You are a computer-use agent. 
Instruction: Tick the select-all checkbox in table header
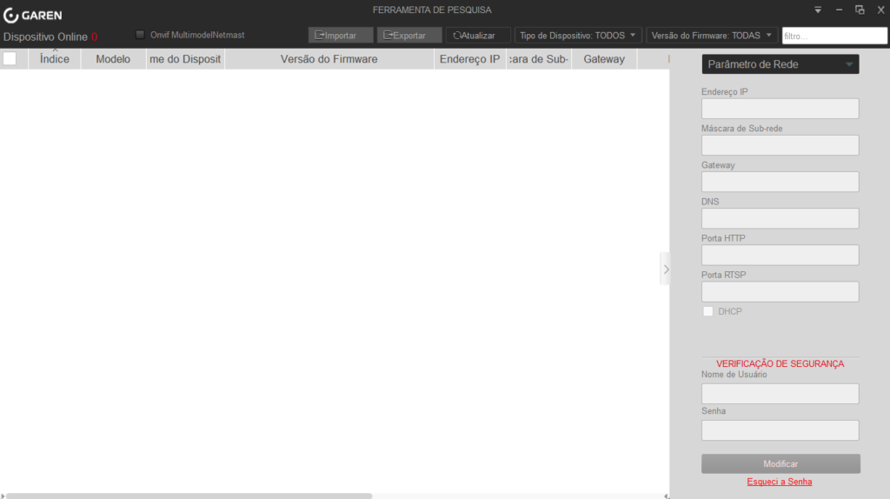[10, 58]
